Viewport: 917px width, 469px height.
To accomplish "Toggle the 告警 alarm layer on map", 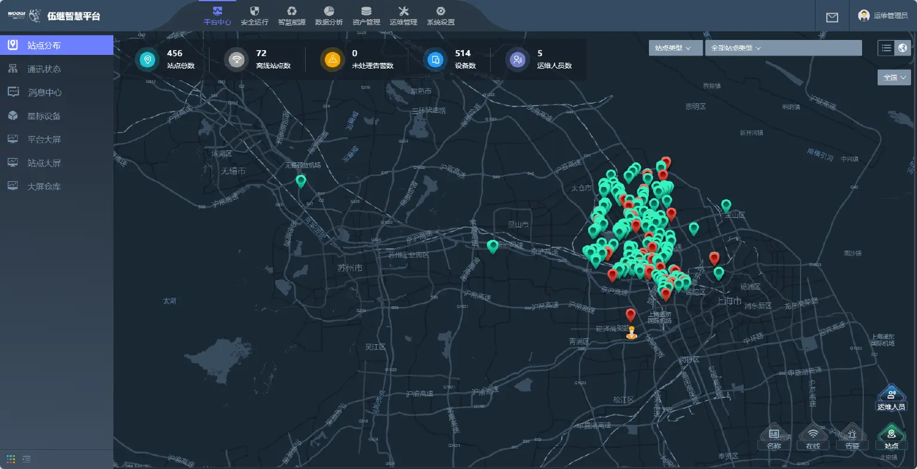I will 852,438.
